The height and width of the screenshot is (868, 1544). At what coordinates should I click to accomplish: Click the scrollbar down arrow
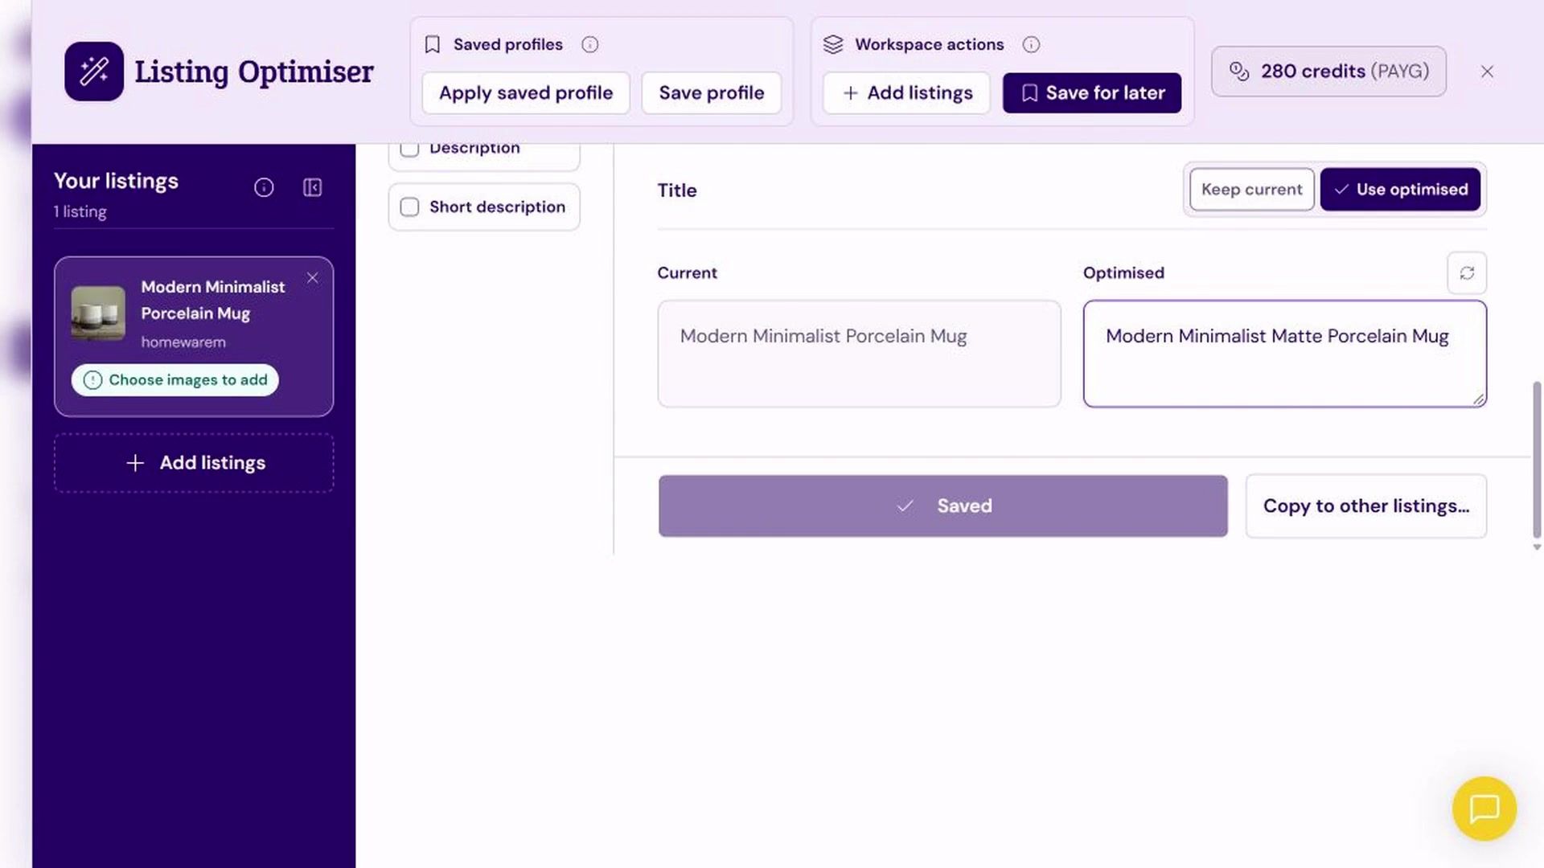point(1537,547)
